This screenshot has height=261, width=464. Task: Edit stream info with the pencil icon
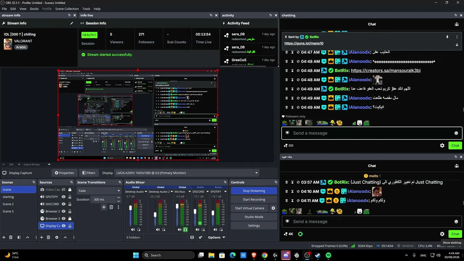coord(72,23)
